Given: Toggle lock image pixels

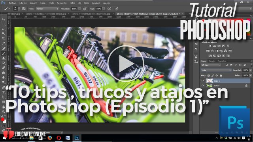Looking at the screenshot, I should point(213,75).
